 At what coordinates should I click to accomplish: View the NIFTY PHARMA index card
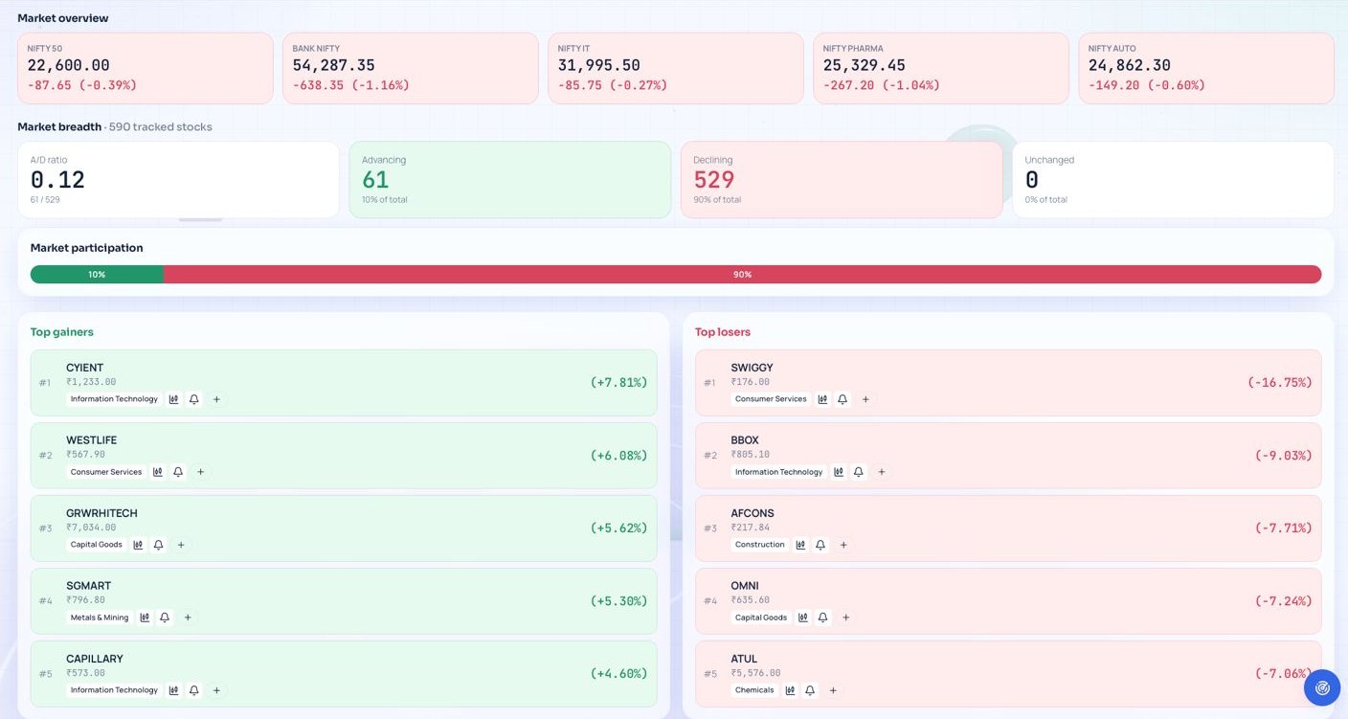[x=941, y=68]
